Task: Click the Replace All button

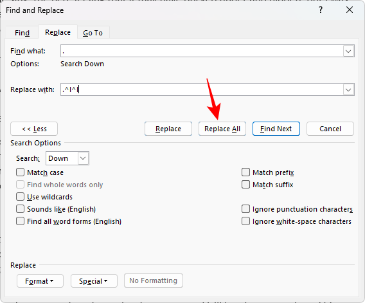Action: click(x=222, y=129)
